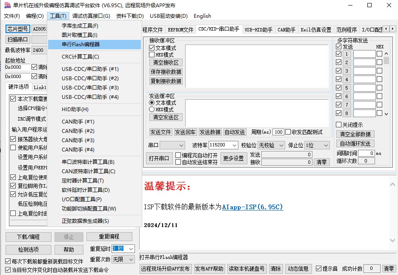
Task: Open AIapp-ISP(6.95C) download link
Action: (252, 207)
